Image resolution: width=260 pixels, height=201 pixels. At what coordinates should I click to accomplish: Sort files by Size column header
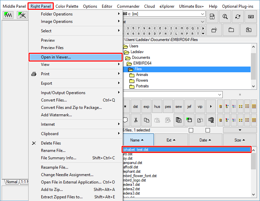point(240,140)
